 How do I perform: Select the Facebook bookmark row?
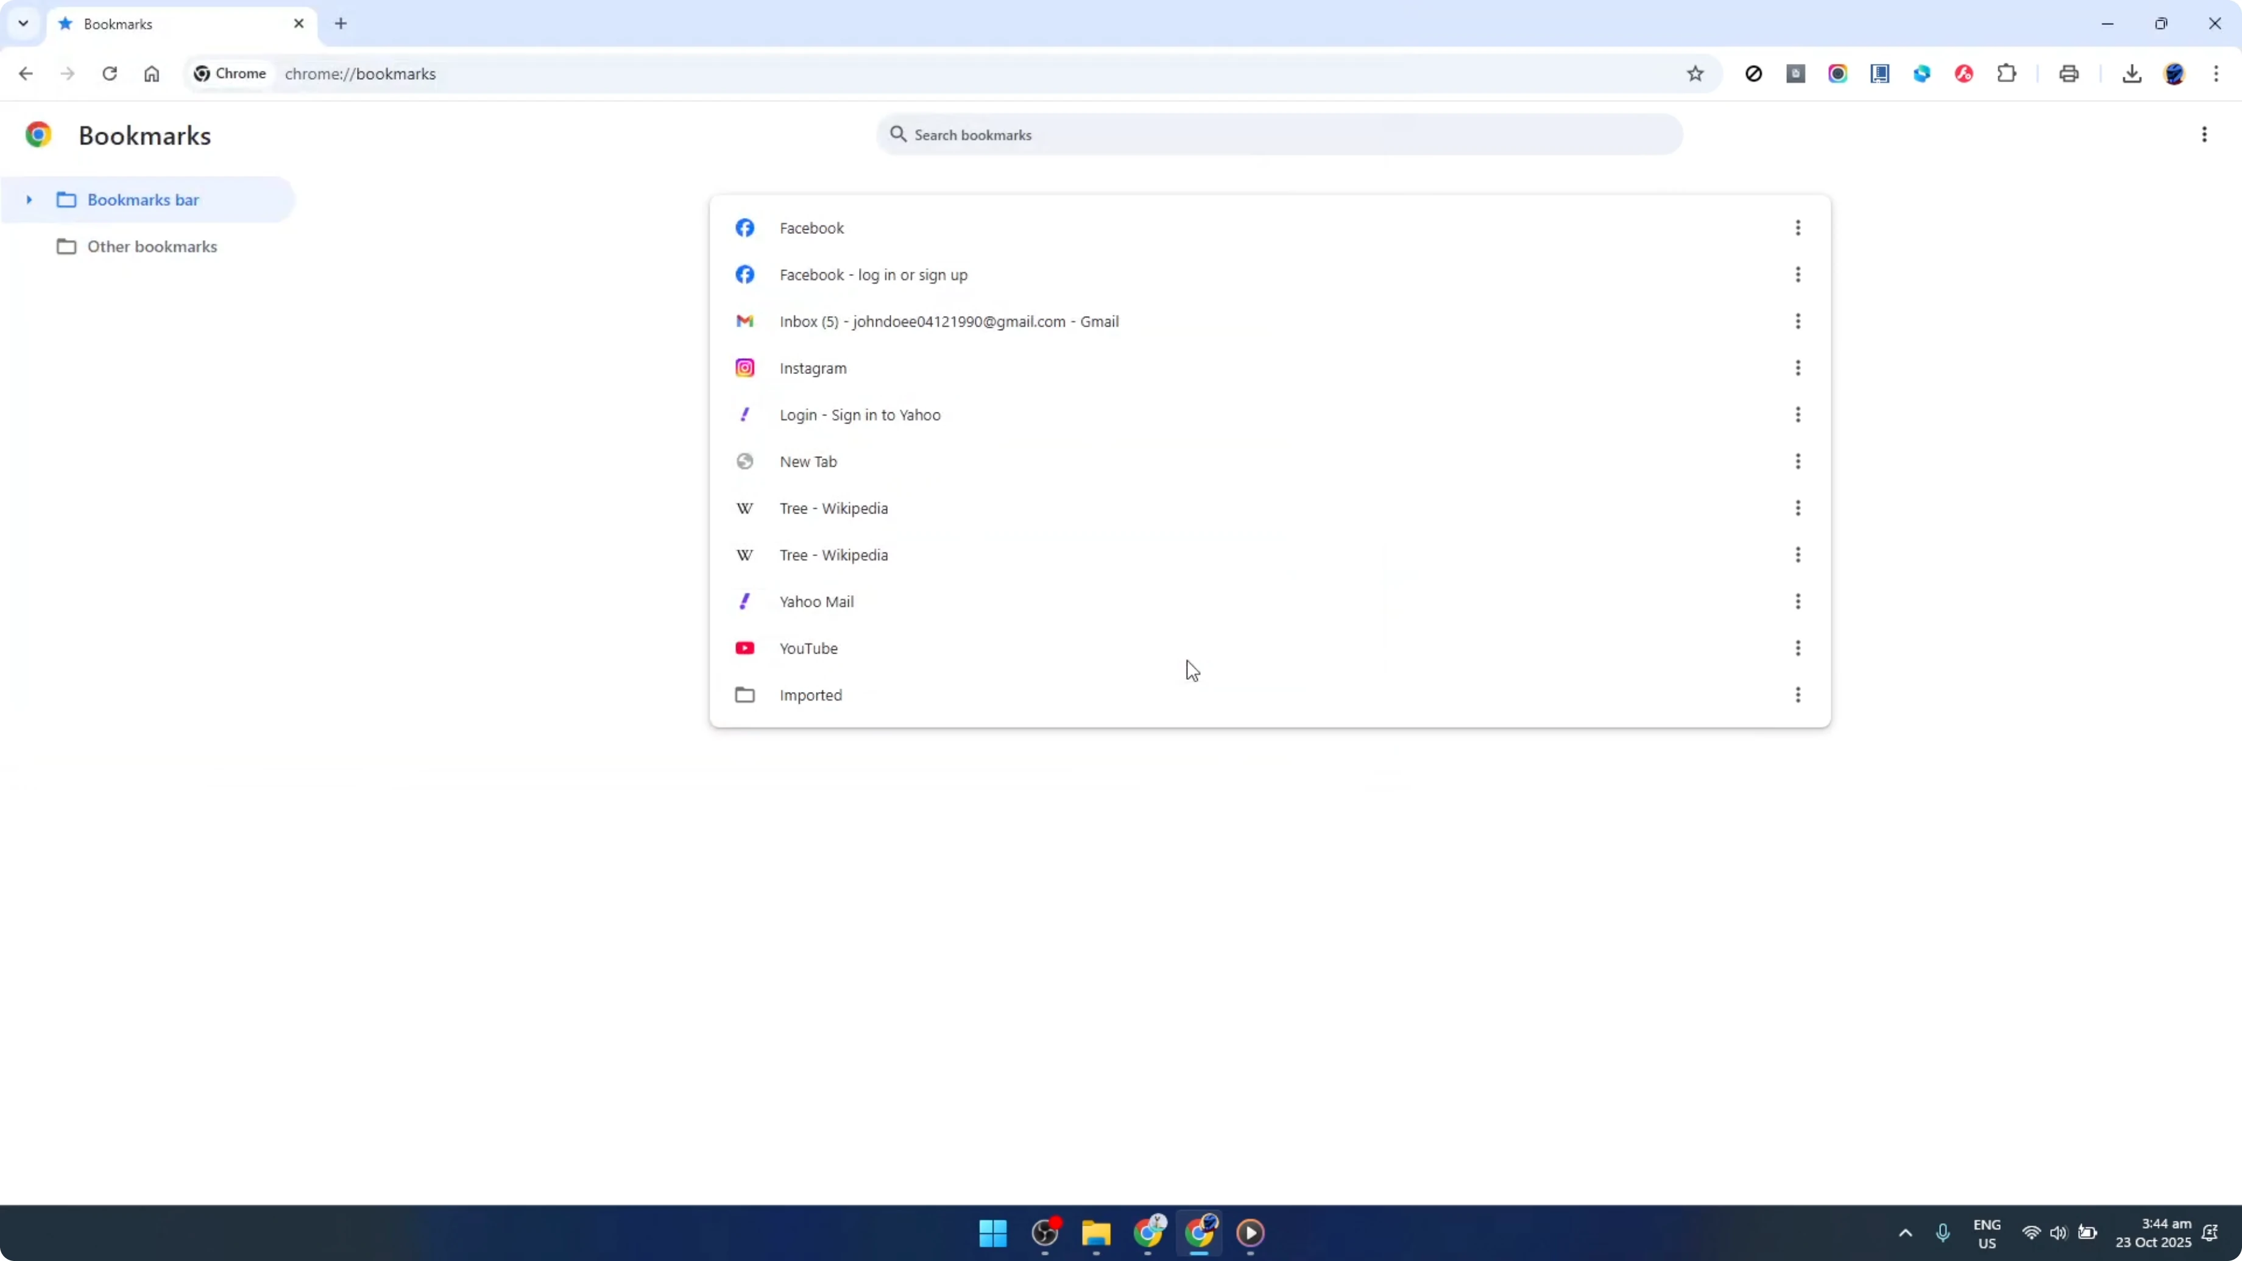click(1270, 228)
